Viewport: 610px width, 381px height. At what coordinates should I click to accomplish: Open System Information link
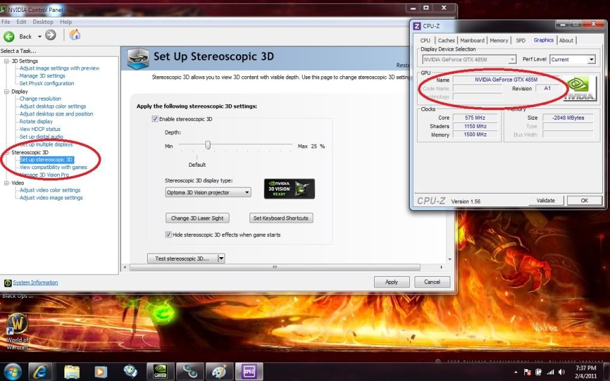point(35,283)
